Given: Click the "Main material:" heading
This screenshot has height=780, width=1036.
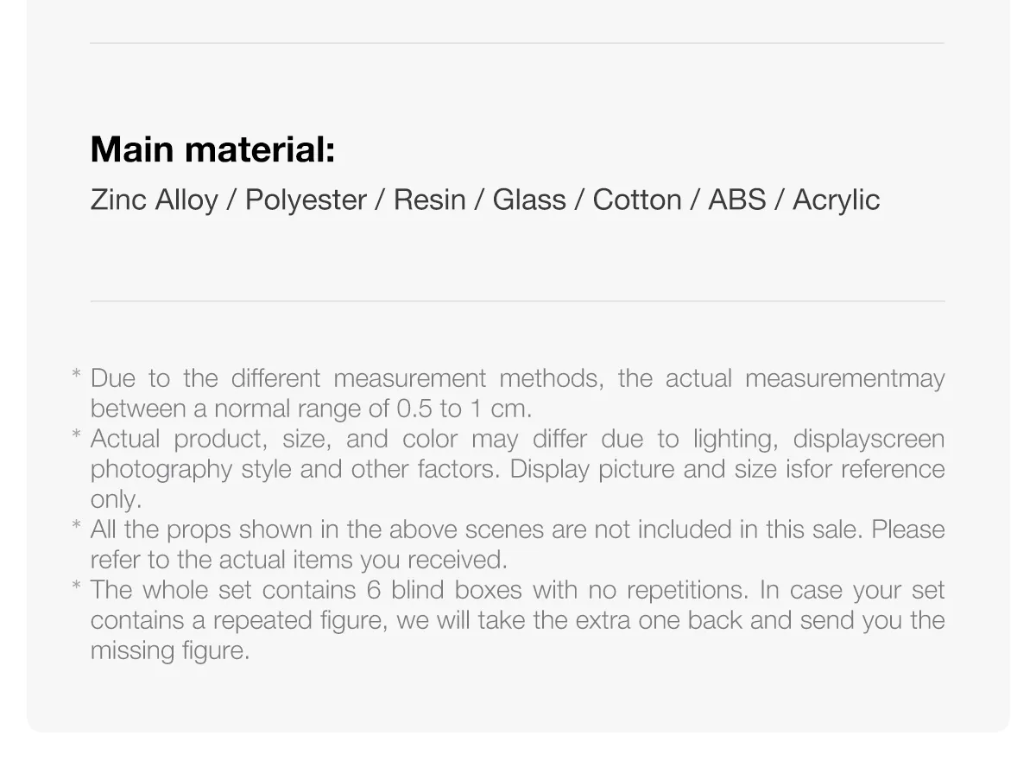Looking at the screenshot, I should [x=212, y=149].
